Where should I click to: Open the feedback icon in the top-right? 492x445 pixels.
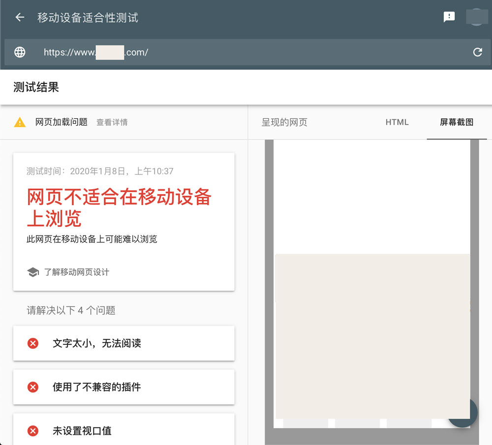449,17
